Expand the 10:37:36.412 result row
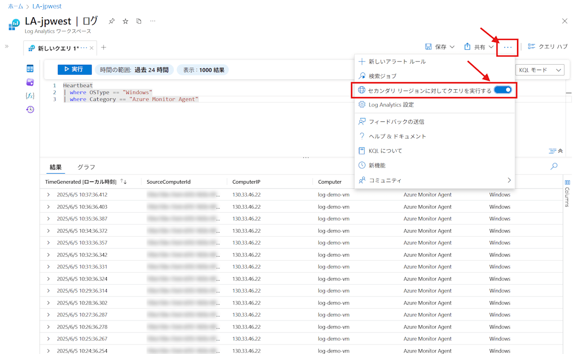This screenshot has width=575, height=354. click(48, 195)
